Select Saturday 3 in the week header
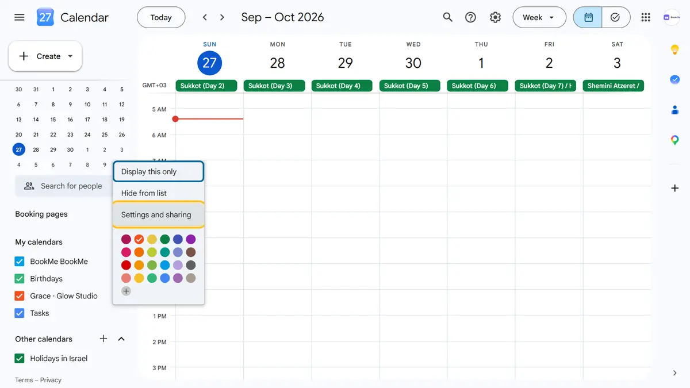This screenshot has width=690, height=388. (617, 63)
